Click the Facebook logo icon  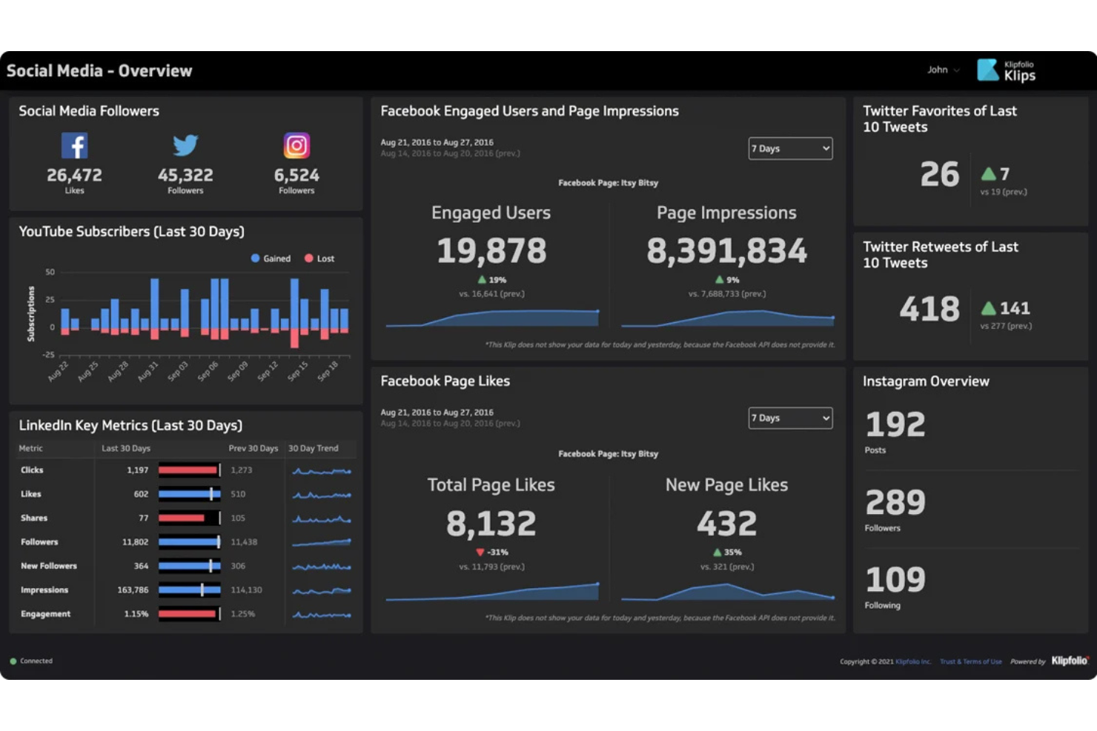(x=75, y=145)
